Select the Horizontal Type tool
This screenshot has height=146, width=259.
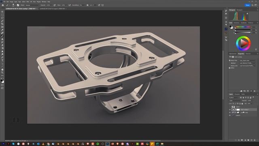2,60
